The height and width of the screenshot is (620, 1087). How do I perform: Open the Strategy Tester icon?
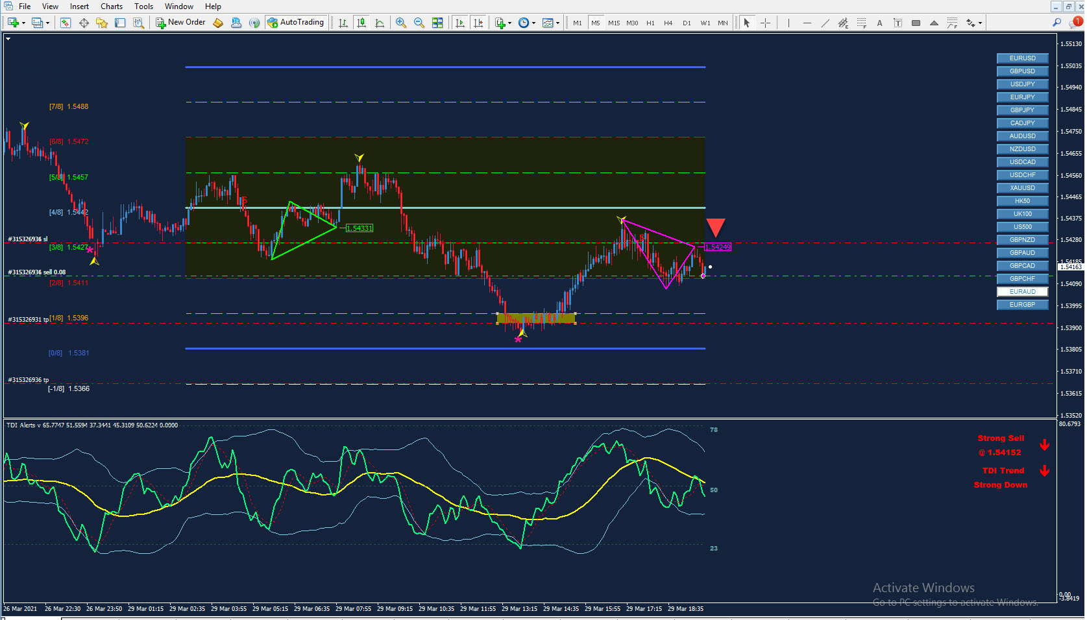[x=138, y=23]
